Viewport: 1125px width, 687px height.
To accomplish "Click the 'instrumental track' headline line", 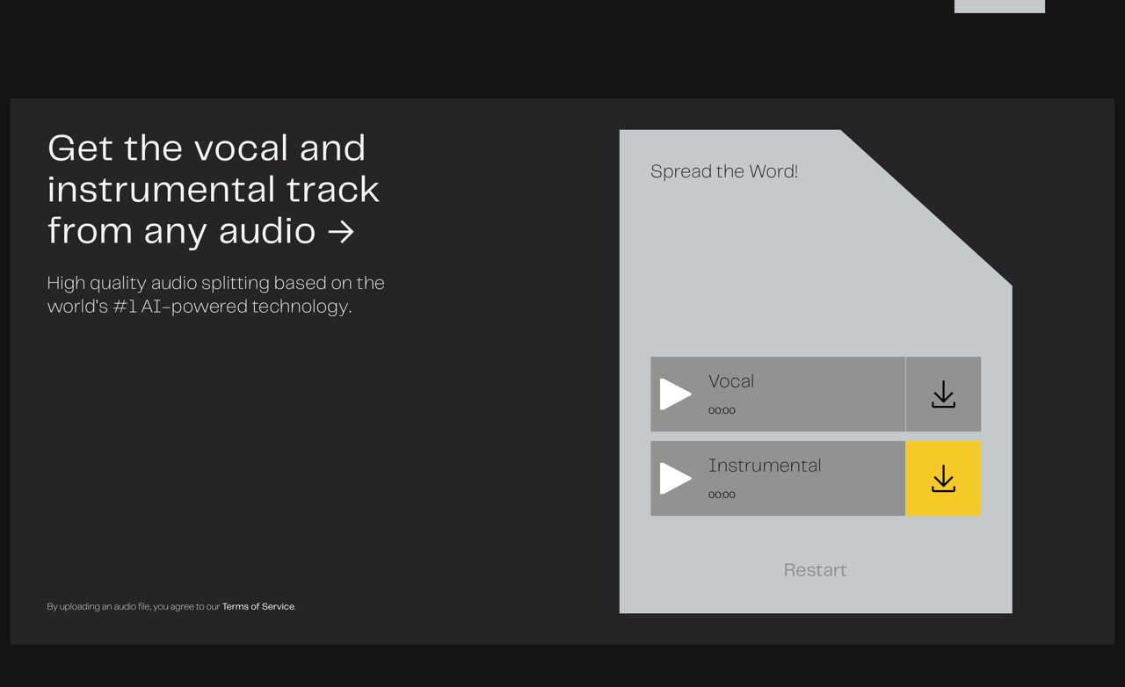I will [x=214, y=189].
